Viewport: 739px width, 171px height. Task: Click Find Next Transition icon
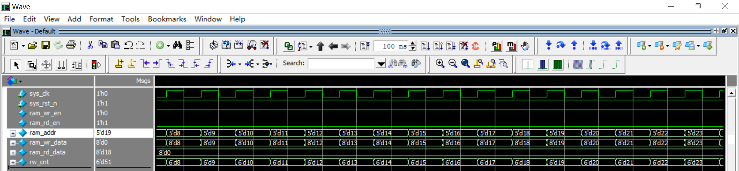[x=157, y=64]
